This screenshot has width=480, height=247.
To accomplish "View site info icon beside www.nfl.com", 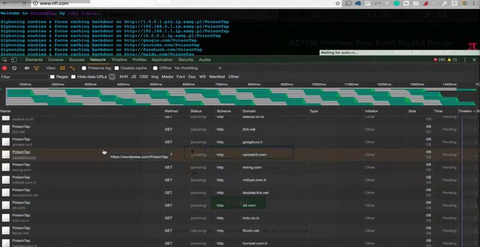I will point(35,4).
